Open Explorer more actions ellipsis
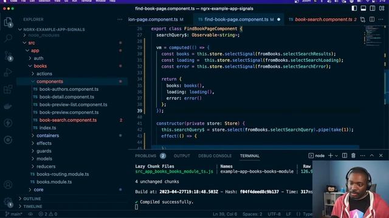Image resolution: width=389 pixels, height=218 pixels. pos(120,19)
